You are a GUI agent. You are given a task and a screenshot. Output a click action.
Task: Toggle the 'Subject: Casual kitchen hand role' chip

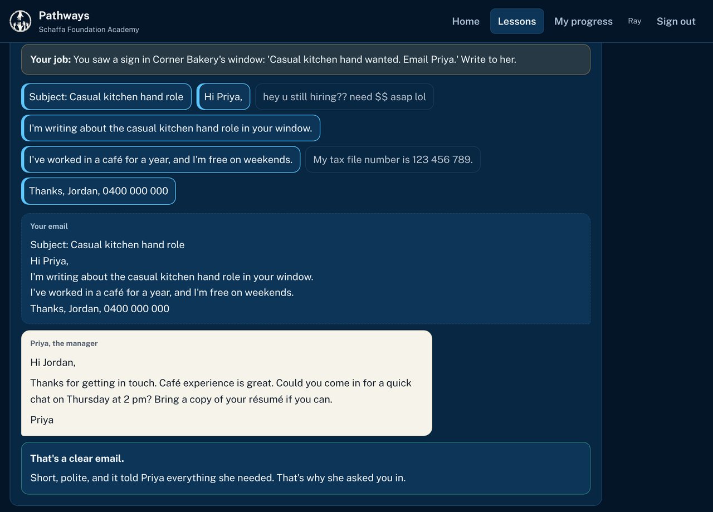106,97
